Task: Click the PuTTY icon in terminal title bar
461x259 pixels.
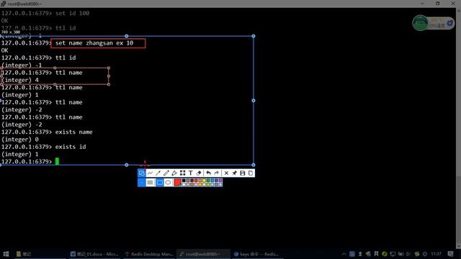Action: point(3,4)
